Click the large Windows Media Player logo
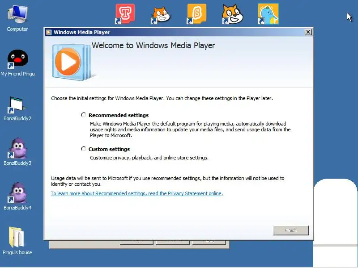358x268 pixels. (x=71, y=62)
